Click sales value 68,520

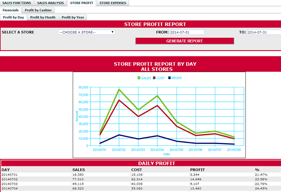(x=78, y=189)
